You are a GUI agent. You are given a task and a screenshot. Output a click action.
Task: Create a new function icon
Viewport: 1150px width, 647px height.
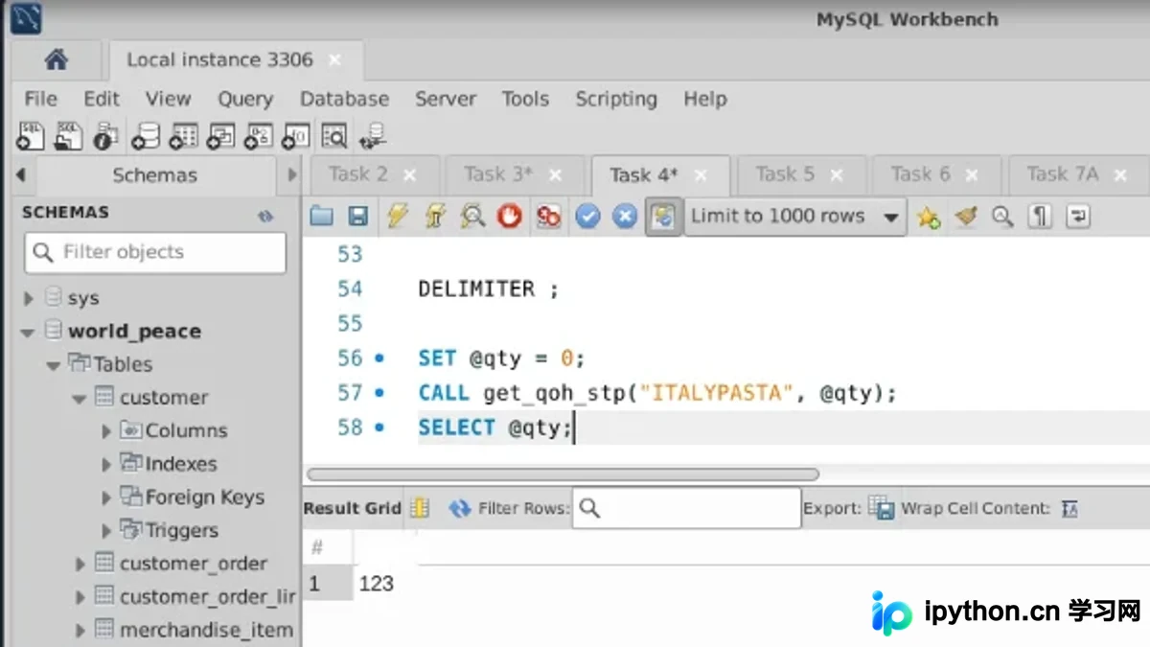pos(296,135)
